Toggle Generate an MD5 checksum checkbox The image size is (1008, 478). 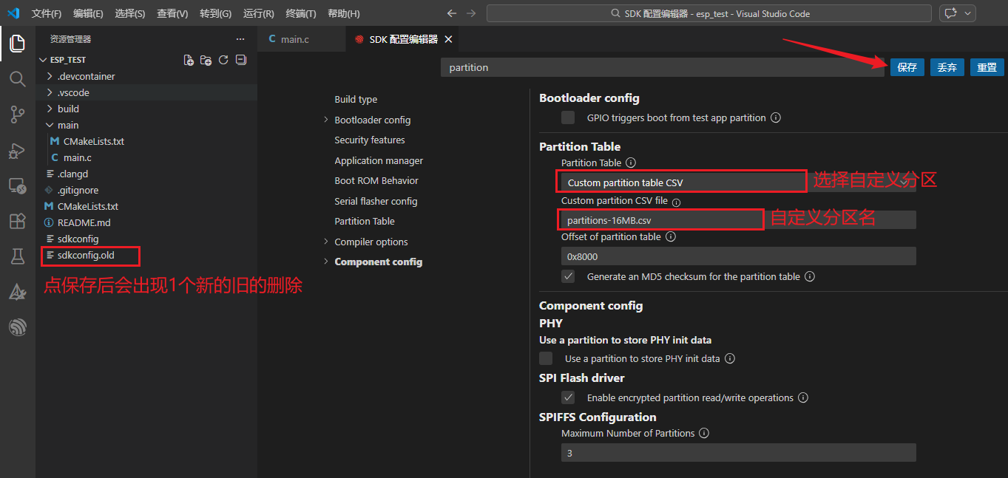click(x=568, y=276)
